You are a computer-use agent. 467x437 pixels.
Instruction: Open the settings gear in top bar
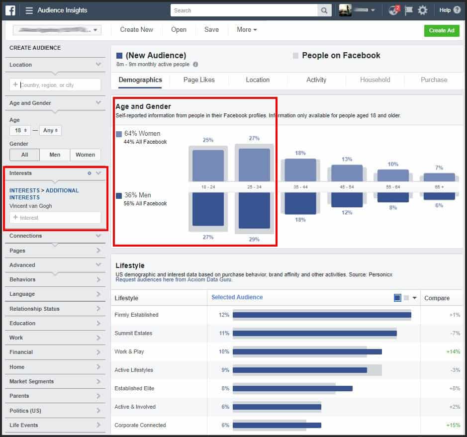(x=422, y=10)
